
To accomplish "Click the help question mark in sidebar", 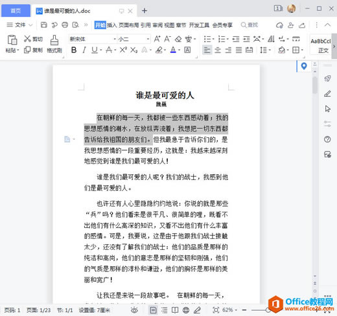I will [327, 139].
